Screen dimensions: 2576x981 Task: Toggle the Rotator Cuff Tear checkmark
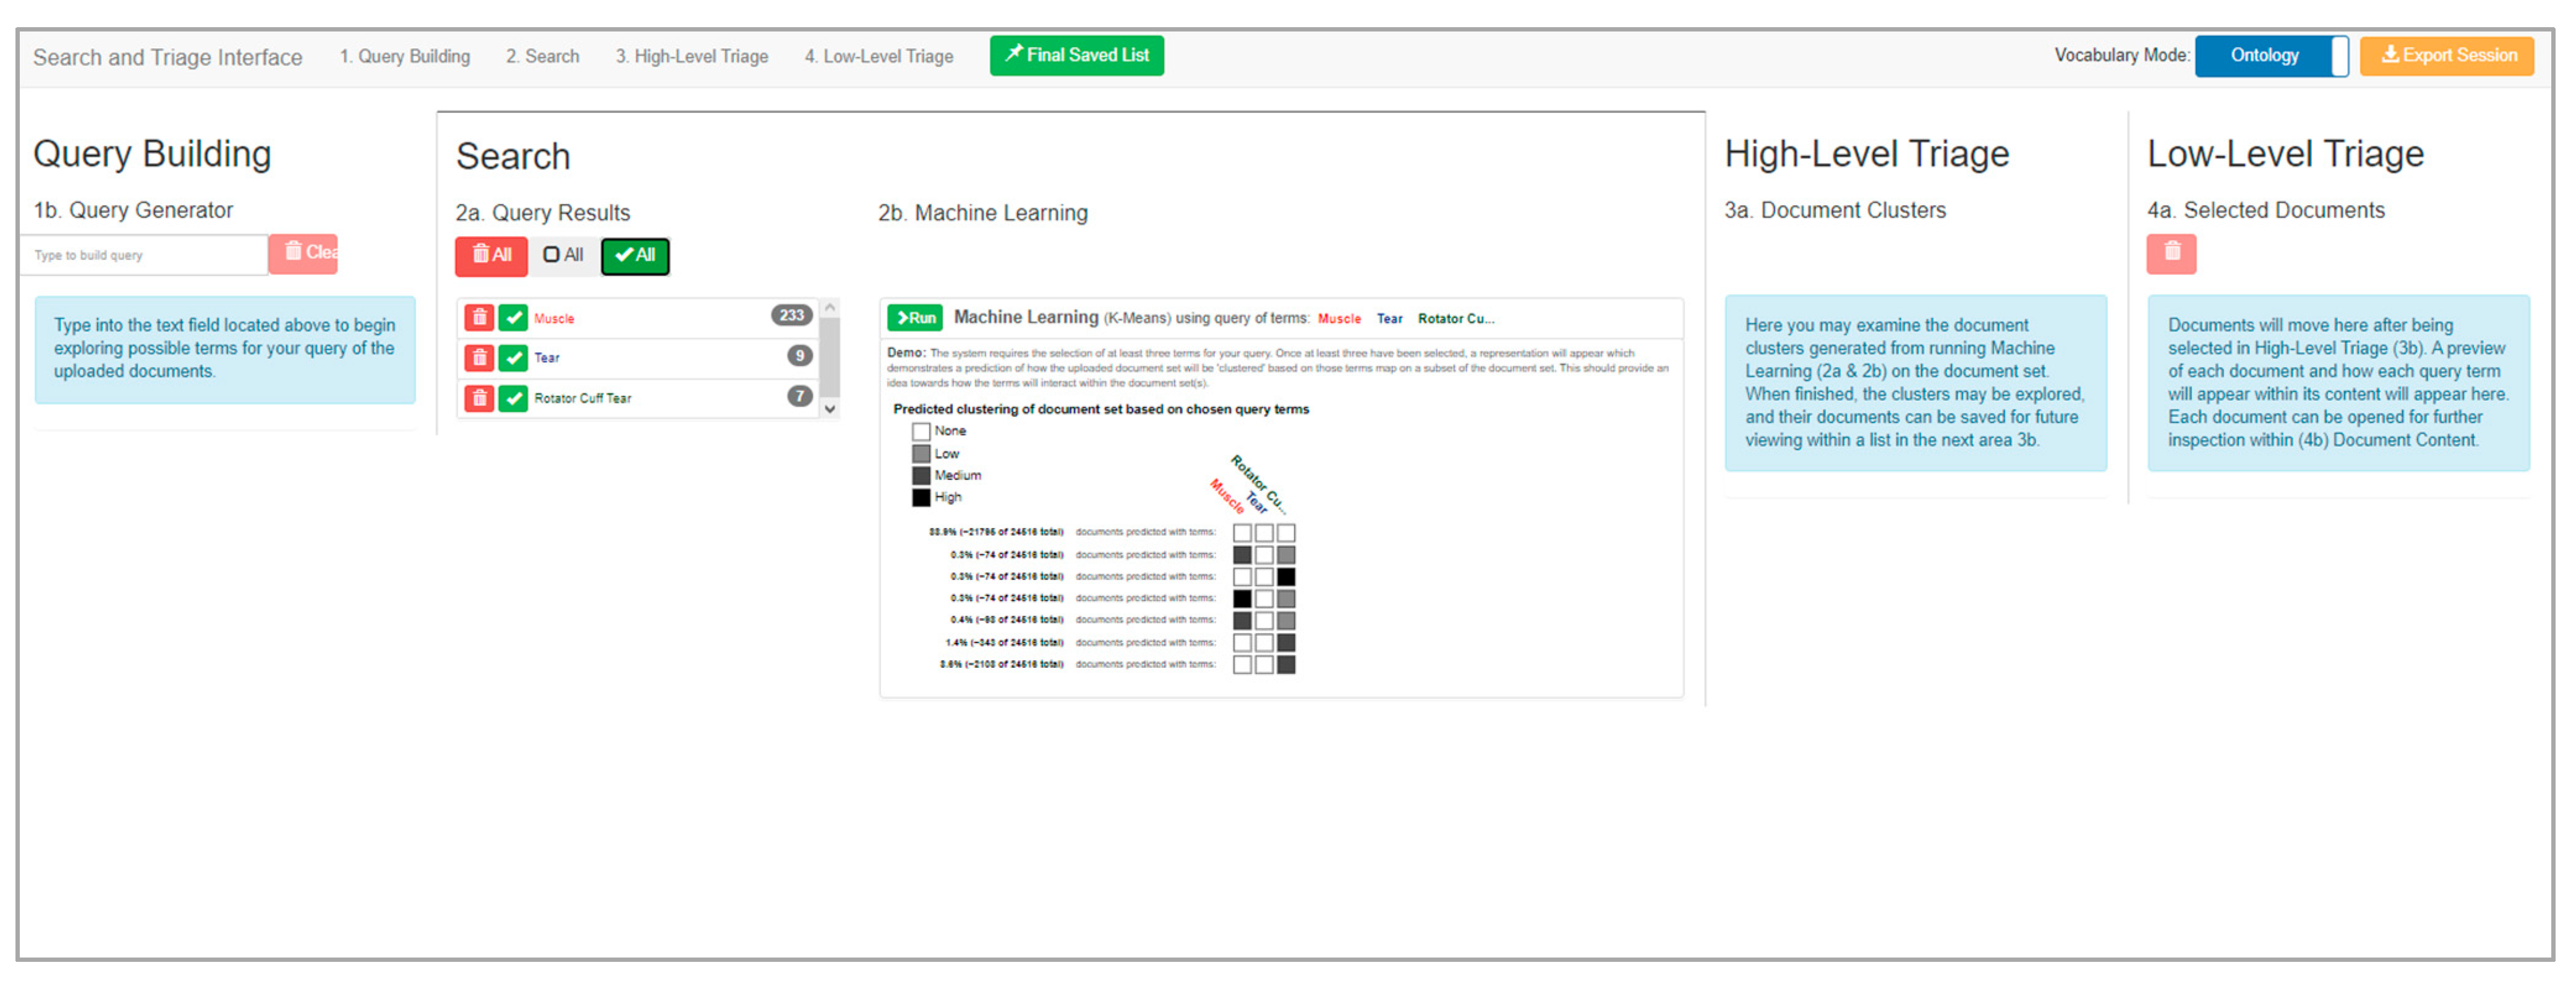pyautogui.click(x=513, y=398)
